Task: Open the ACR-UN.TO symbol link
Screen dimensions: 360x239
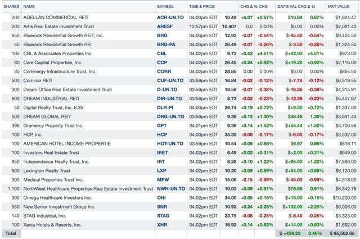Action: (x=170, y=17)
